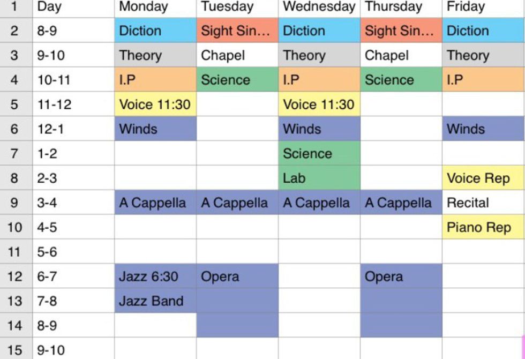Click the Piano Rep cell
The height and width of the screenshot is (359, 525).
tap(483, 227)
